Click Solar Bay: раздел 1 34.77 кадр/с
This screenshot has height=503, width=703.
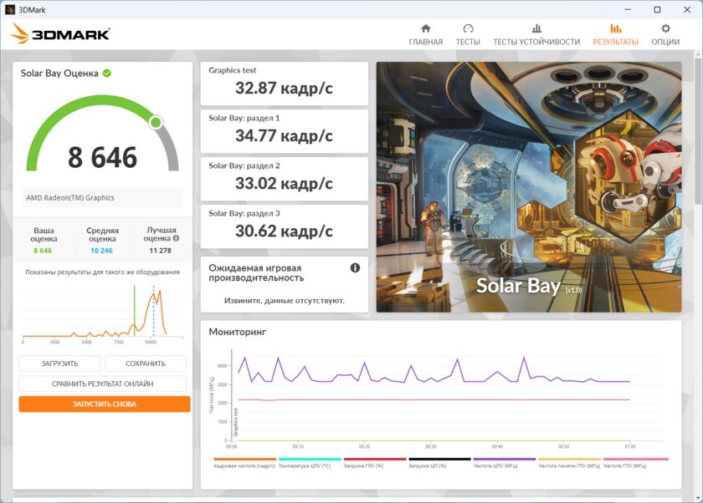click(285, 131)
